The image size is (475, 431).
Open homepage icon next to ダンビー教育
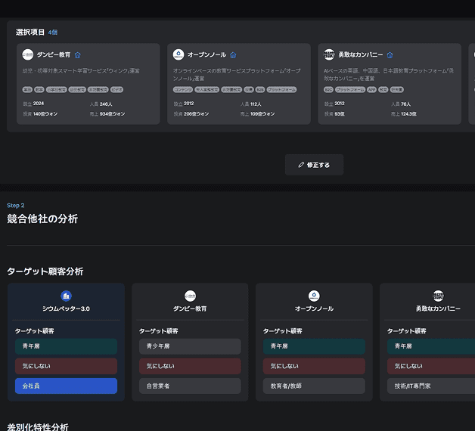point(78,55)
